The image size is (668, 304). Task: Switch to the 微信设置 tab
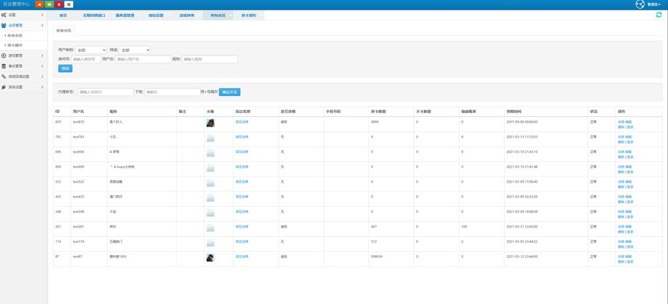point(156,15)
